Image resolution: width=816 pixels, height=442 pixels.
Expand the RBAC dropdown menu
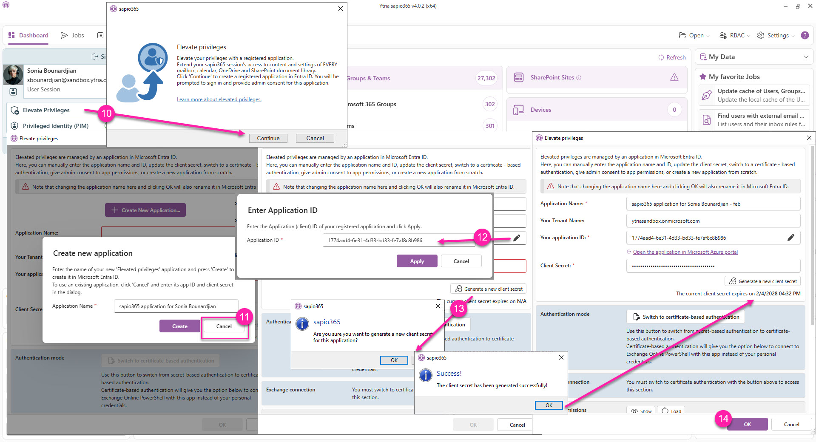[735, 35]
